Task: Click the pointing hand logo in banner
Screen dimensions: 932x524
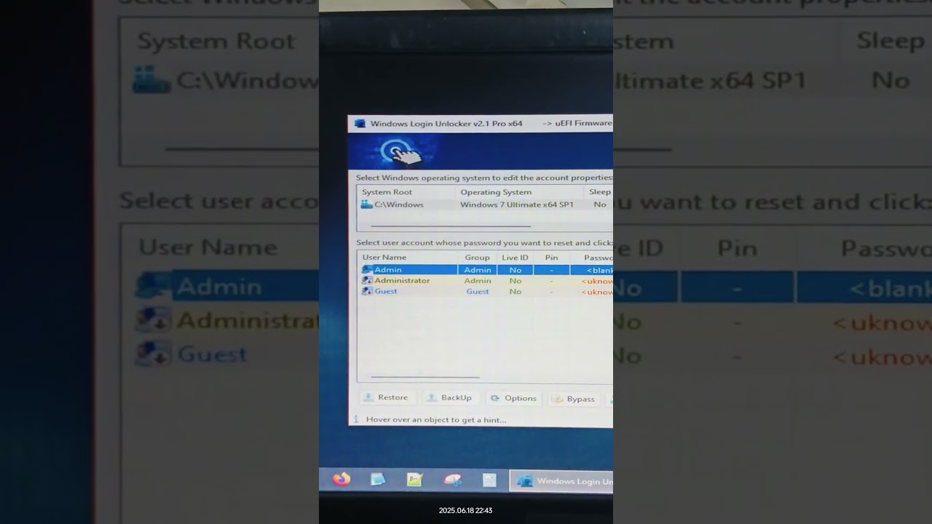Action: (402, 152)
